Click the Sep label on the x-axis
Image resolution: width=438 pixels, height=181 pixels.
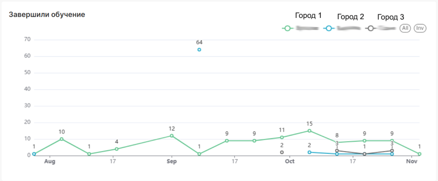click(172, 162)
